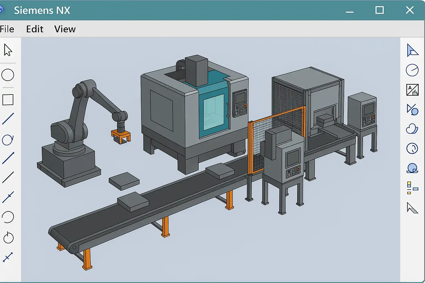Viewport: 425px width, 283px height.
Task: Click the black diagonal line tool
Action: 8,177
